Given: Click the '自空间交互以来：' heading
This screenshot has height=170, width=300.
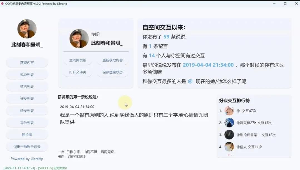Looking at the screenshot, I should click(164, 27).
